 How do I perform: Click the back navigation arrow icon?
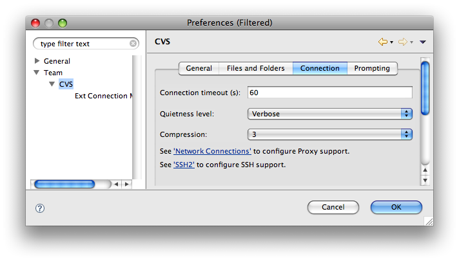[x=383, y=42]
